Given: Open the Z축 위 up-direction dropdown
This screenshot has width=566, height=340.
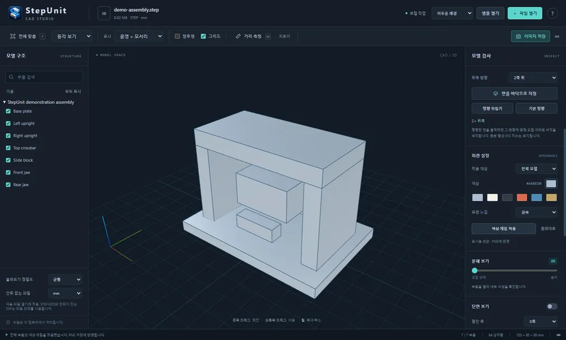Looking at the screenshot, I should click(x=533, y=77).
